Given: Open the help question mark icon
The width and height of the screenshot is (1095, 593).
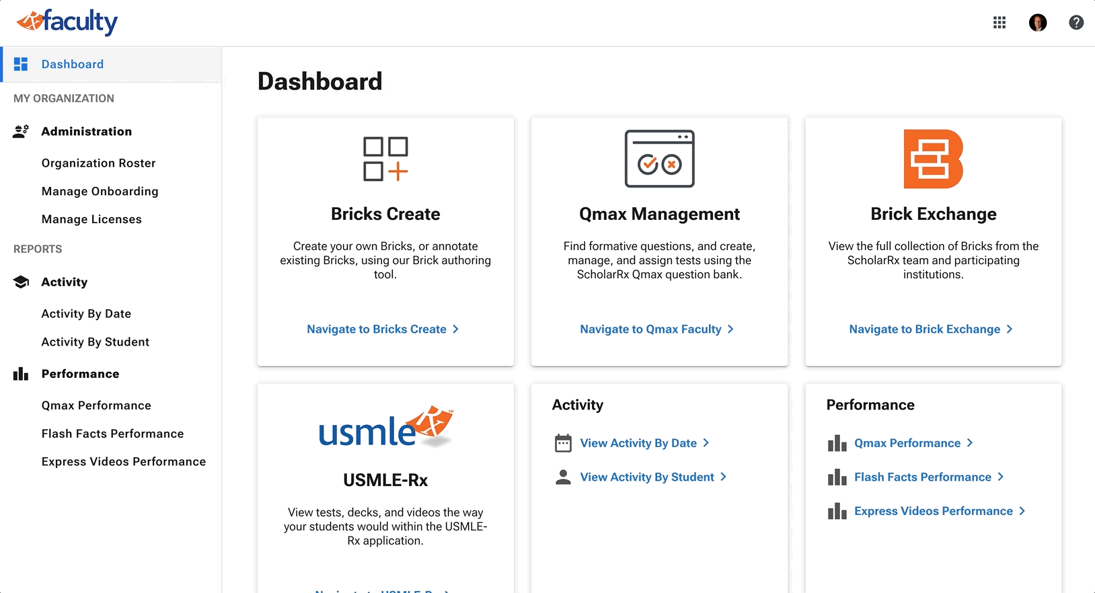Looking at the screenshot, I should [1076, 23].
